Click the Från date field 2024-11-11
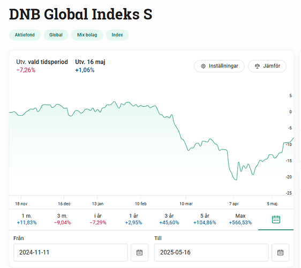Image resolution: width=301 pixels, height=268 pixels. click(x=71, y=252)
